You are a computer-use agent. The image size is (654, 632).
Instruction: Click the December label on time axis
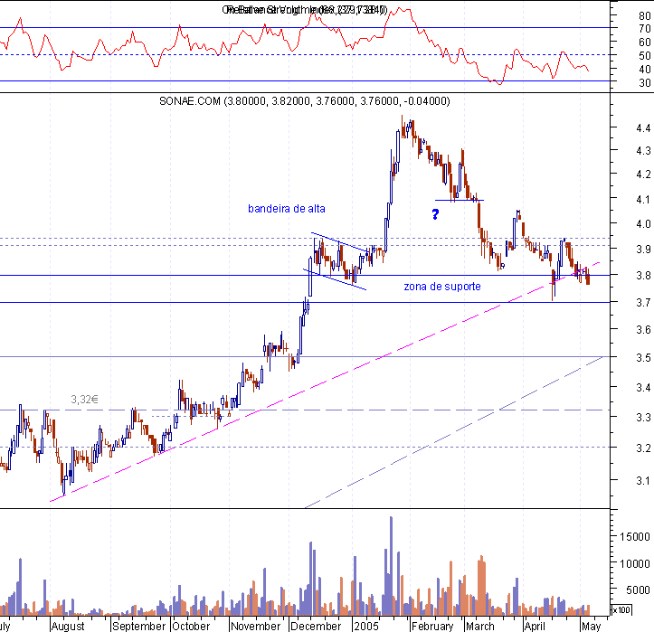316,627
